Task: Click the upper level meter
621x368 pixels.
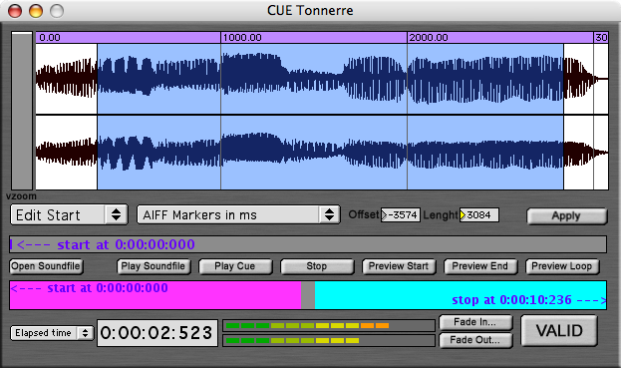Action: (329, 325)
